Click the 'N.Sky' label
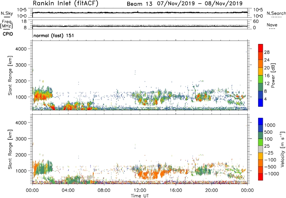 click(7, 13)
